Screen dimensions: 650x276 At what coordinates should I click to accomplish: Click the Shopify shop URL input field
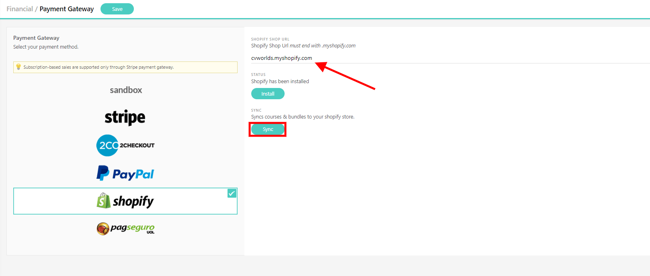pyautogui.click(x=450, y=58)
